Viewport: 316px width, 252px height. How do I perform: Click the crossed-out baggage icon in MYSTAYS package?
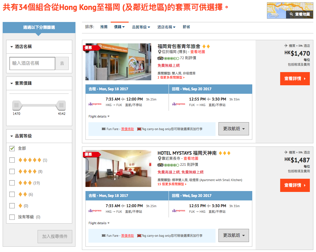(x=139, y=236)
